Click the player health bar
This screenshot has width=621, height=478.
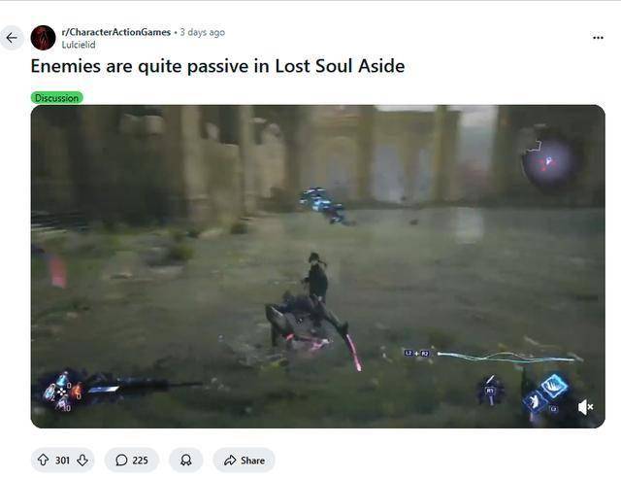point(145,386)
